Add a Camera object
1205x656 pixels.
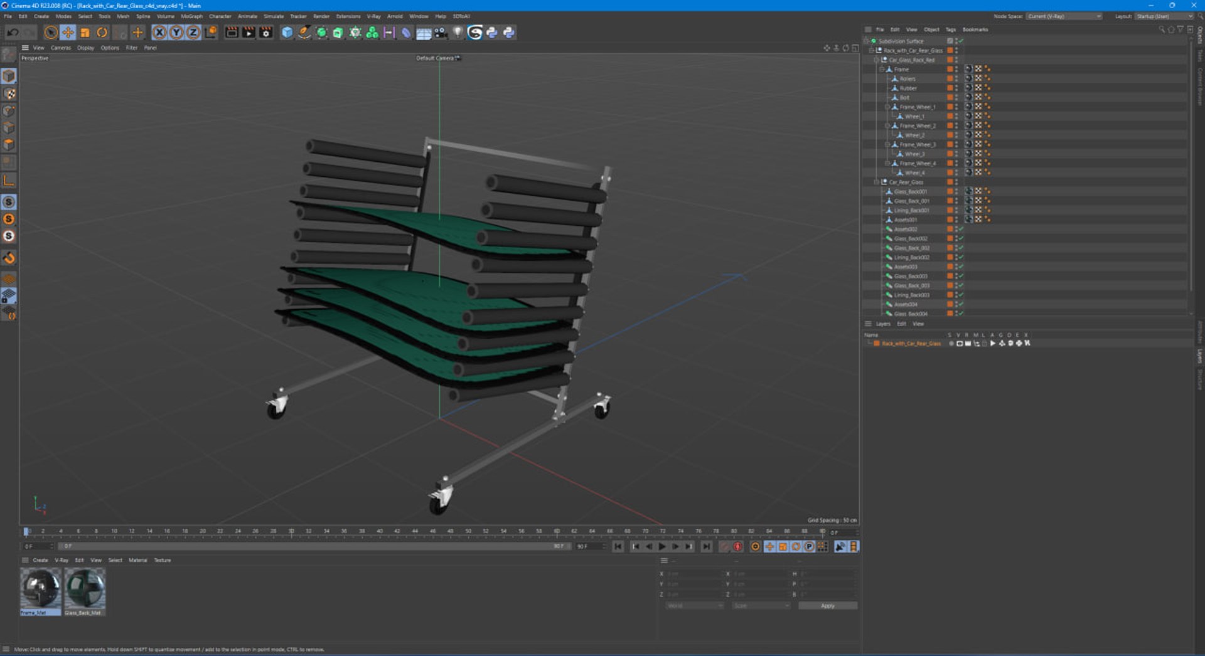pos(441,33)
